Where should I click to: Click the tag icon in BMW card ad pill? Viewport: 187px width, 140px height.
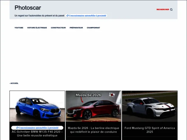click(x=17, y=128)
